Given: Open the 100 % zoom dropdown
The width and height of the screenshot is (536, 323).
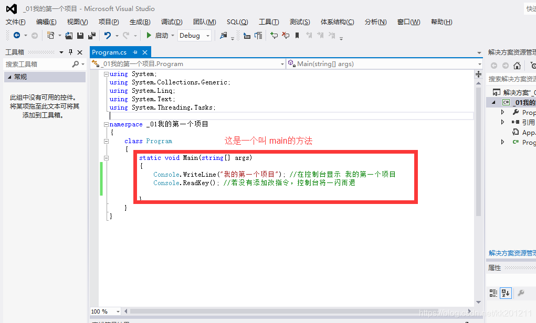Looking at the screenshot, I should pyautogui.click(x=118, y=311).
